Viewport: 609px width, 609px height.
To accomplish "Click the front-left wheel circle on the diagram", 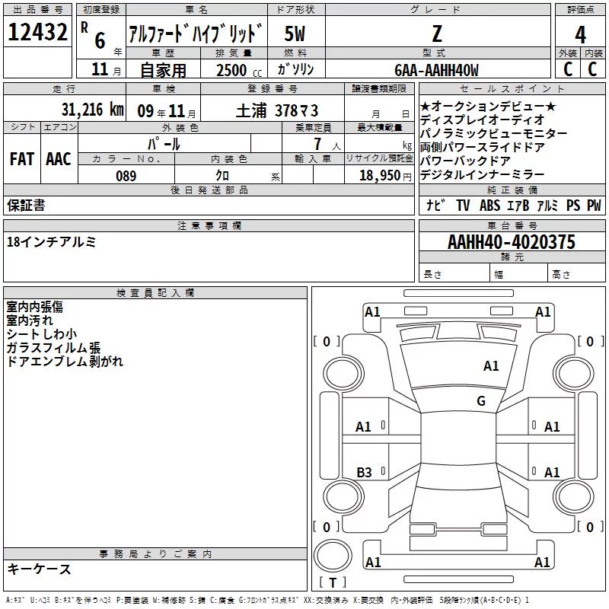I will [x=343, y=373].
